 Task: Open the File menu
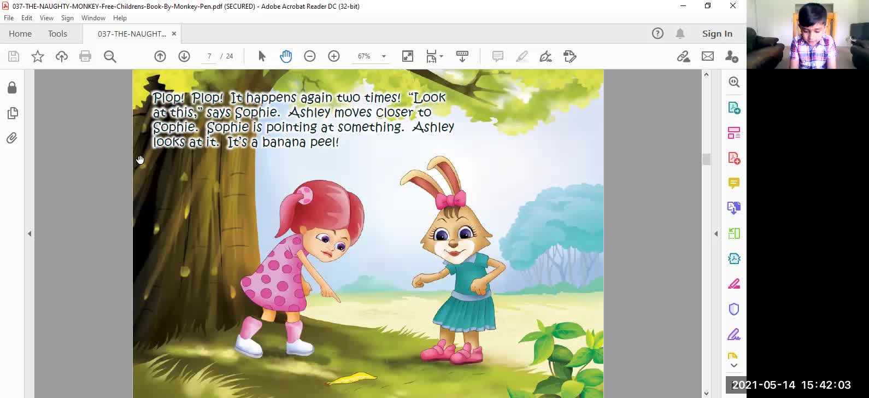[x=9, y=18]
